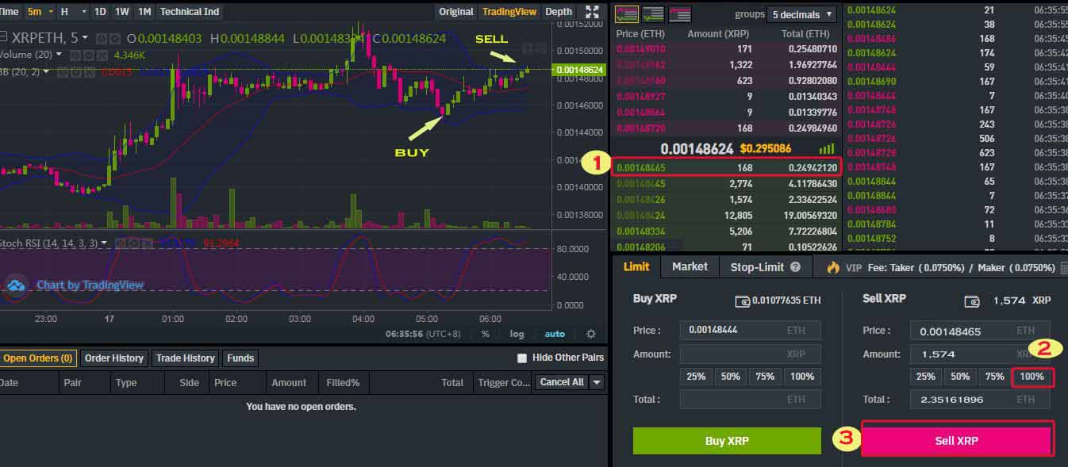This screenshot has width=1068, height=467.
Task: Click the Sell XRP Amount input field
Action: (980, 354)
